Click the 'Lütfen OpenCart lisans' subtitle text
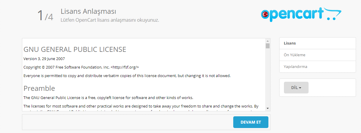 click(110, 20)
